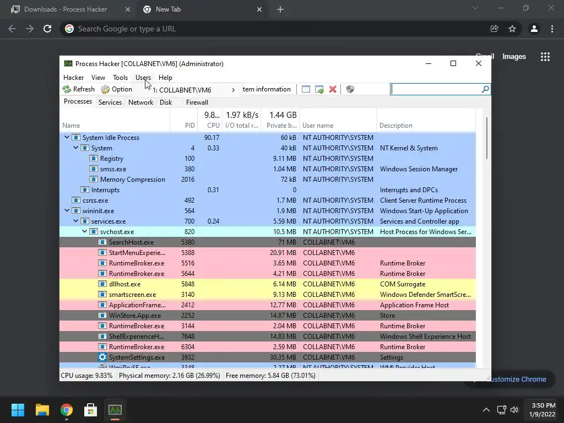The width and height of the screenshot is (564, 423).
Task: Switch to the Network tab
Action: click(140, 102)
